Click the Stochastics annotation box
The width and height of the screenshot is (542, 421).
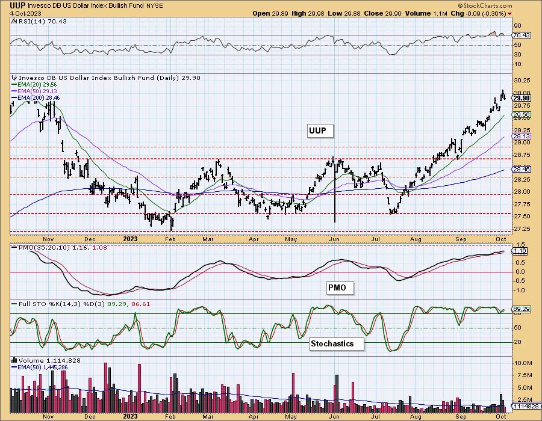click(337, 343)
